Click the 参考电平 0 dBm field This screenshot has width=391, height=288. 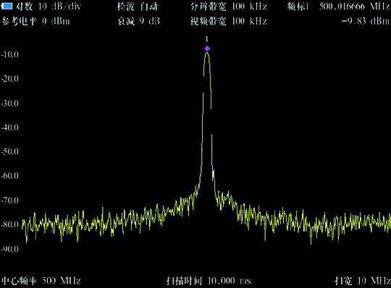35,21
